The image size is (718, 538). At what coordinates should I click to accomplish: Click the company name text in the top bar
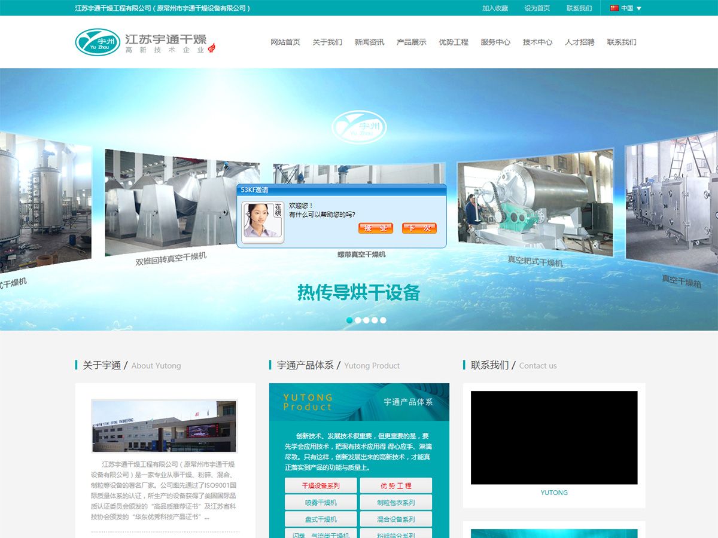tap(163, 8)
